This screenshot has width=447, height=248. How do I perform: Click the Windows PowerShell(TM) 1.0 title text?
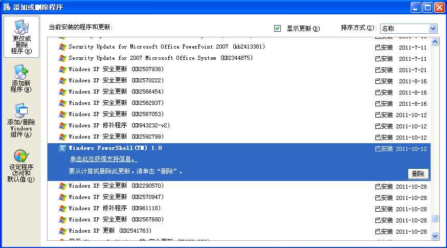115,148
